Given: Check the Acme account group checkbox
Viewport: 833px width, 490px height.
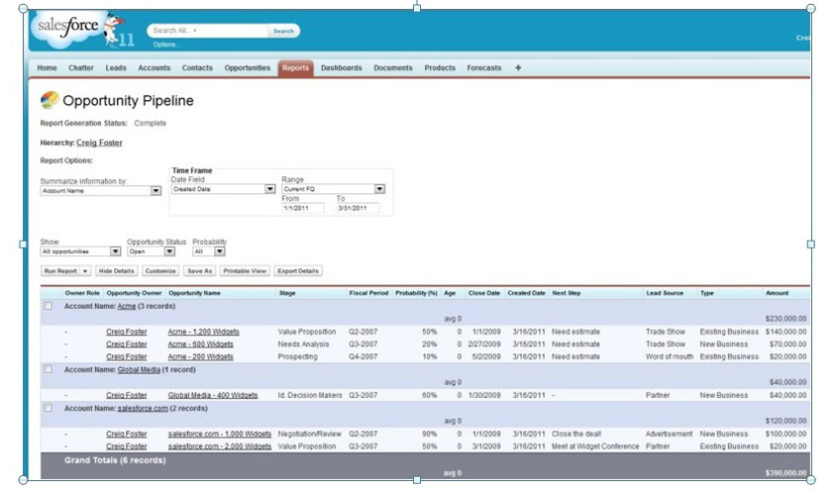Looking at the screenshot, I should point(48,306).
